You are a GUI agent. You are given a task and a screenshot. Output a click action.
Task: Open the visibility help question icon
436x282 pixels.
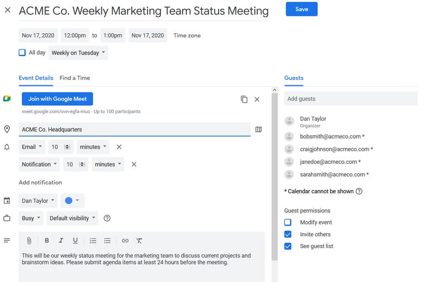[x=107, y=218]
